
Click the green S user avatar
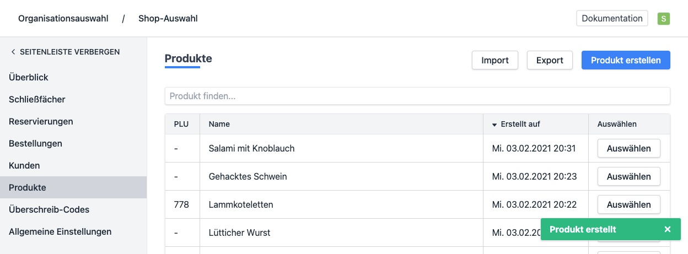[663, 19]
